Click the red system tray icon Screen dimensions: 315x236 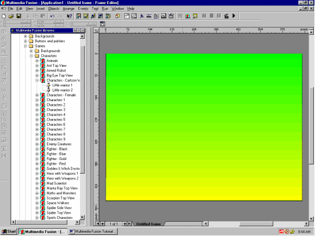282,231
